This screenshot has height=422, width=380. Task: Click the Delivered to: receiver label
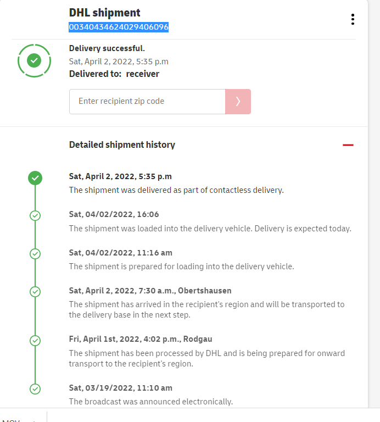pyautogui.click(x=114, y=74)
